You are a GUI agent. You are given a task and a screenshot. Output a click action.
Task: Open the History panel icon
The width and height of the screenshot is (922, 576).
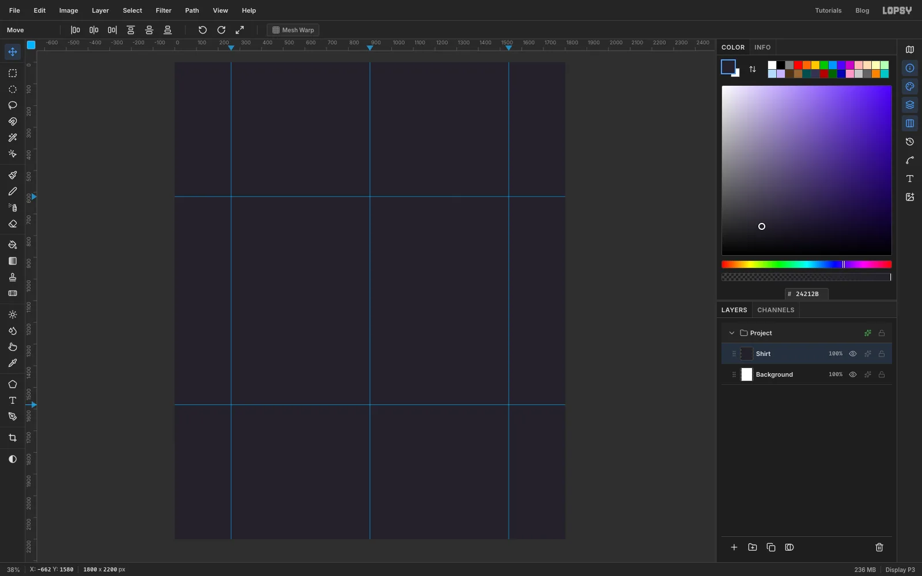pos(910,142)
